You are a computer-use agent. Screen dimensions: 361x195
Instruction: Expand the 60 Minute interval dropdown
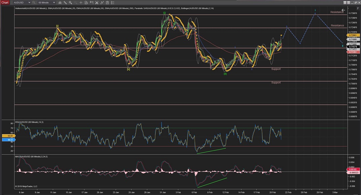pyautogui.click(x=54, y=2)
